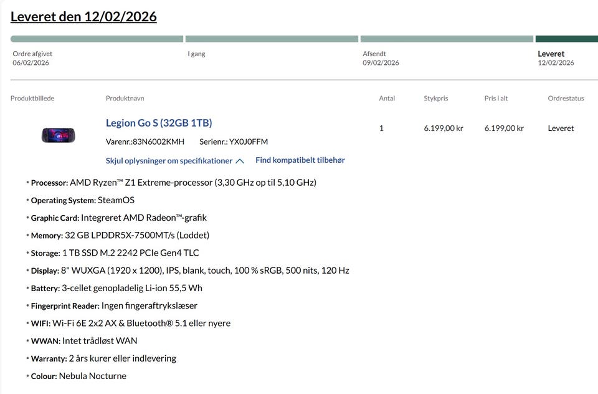This screenshot has width=598, height=394.
Task: Click the serial number YX0J0FFM
Action: (x=249, y=142)
